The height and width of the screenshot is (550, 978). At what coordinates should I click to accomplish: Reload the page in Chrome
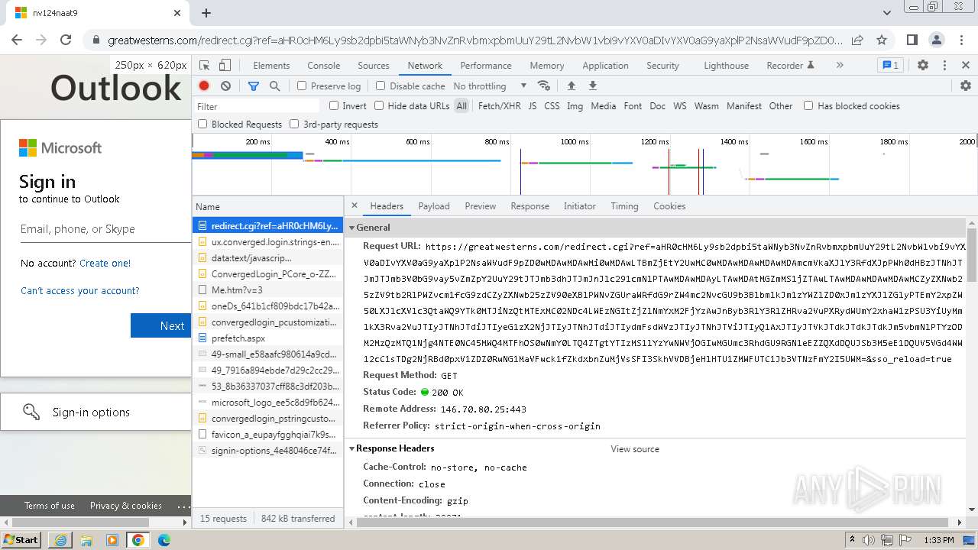pos(66,40)
